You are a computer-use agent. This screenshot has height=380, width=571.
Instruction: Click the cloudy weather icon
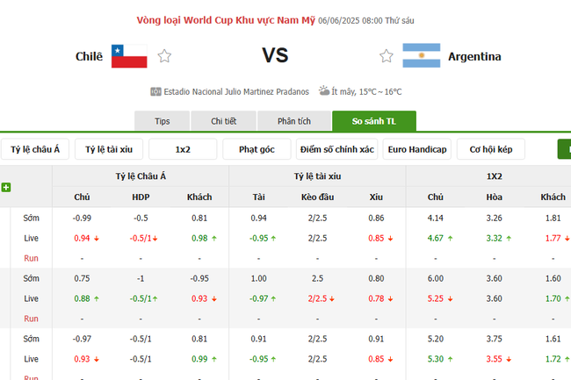click(x=324, y=90)
